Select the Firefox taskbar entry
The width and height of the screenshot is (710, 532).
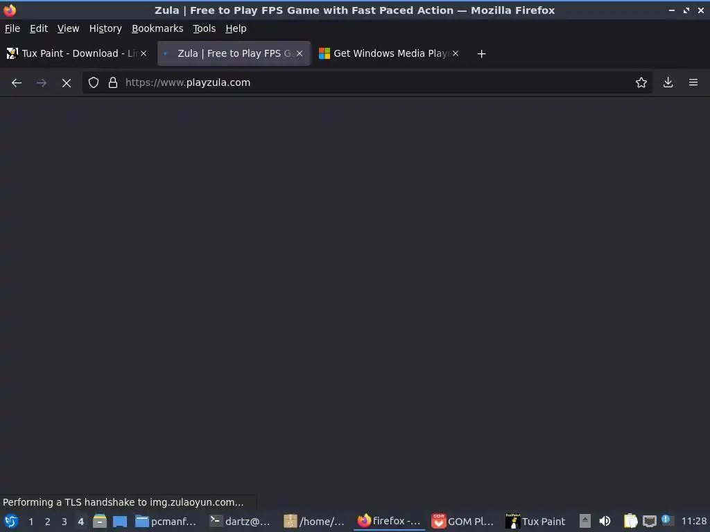coord(389,521)
